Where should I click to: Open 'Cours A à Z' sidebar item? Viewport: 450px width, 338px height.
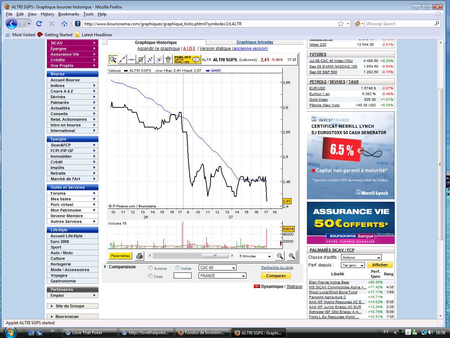[x=72, y=91]
